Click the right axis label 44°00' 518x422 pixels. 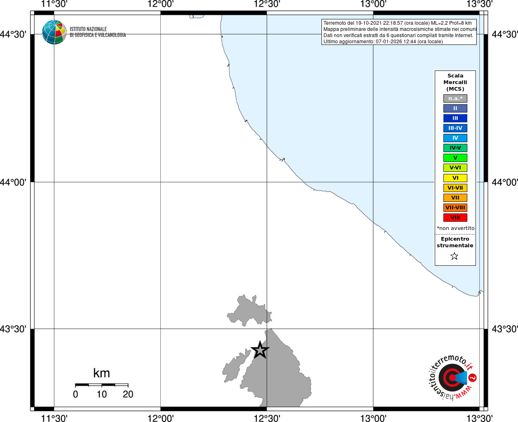[x=504, y=182]
